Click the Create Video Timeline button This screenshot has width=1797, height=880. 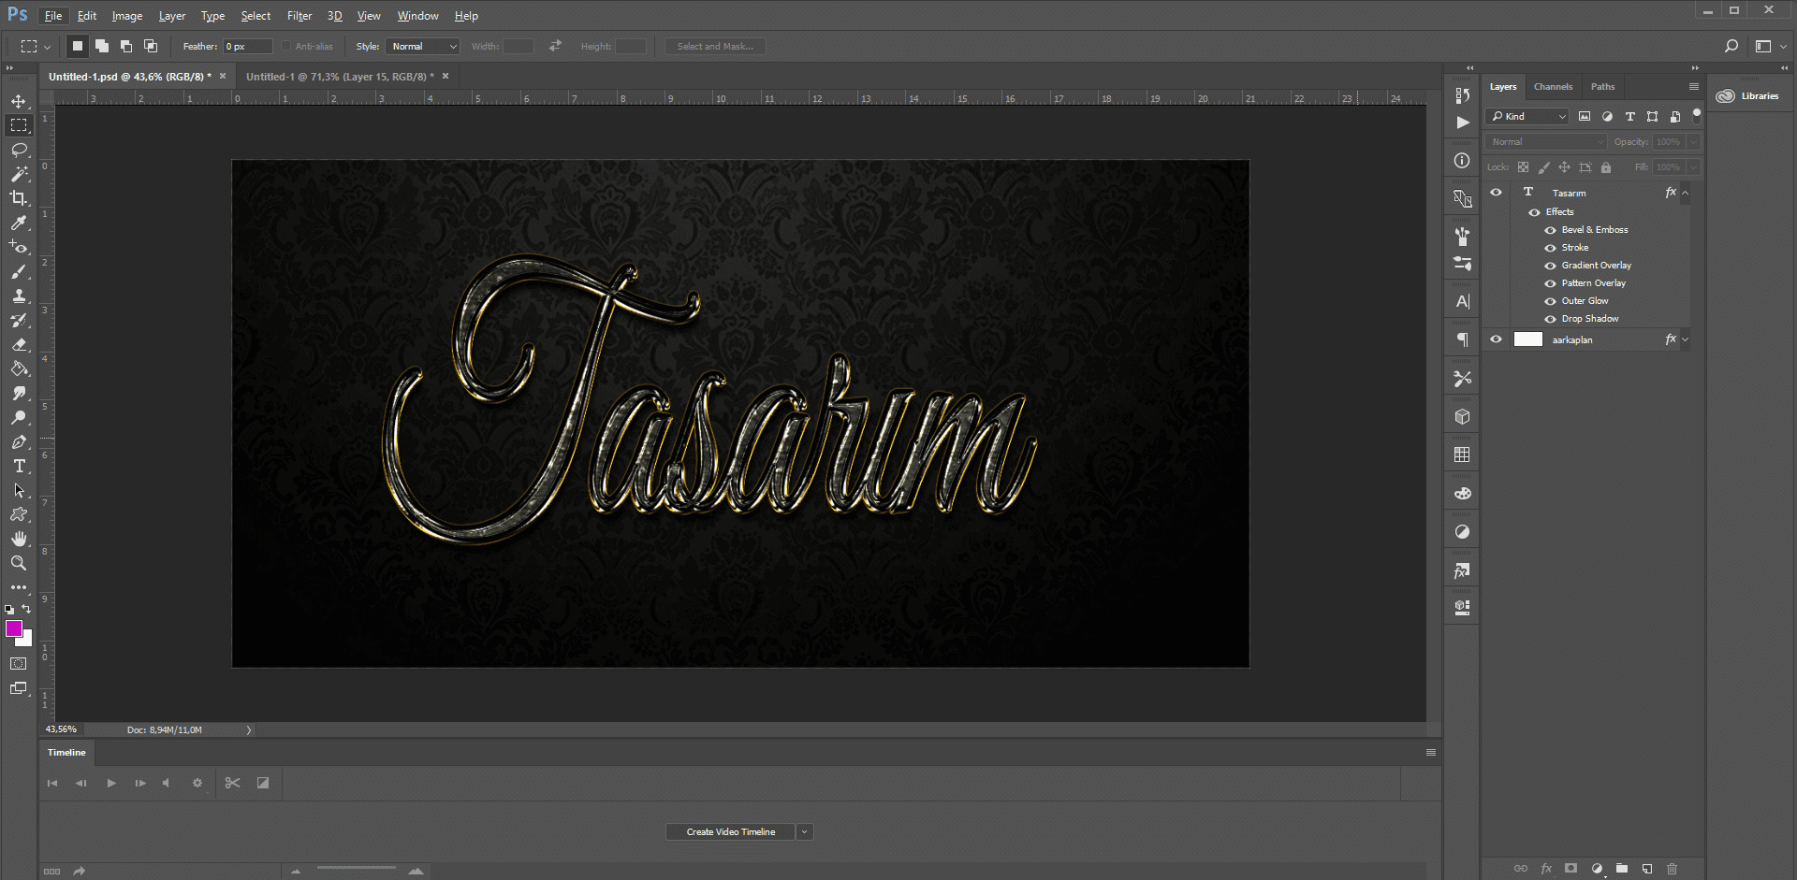730,832
